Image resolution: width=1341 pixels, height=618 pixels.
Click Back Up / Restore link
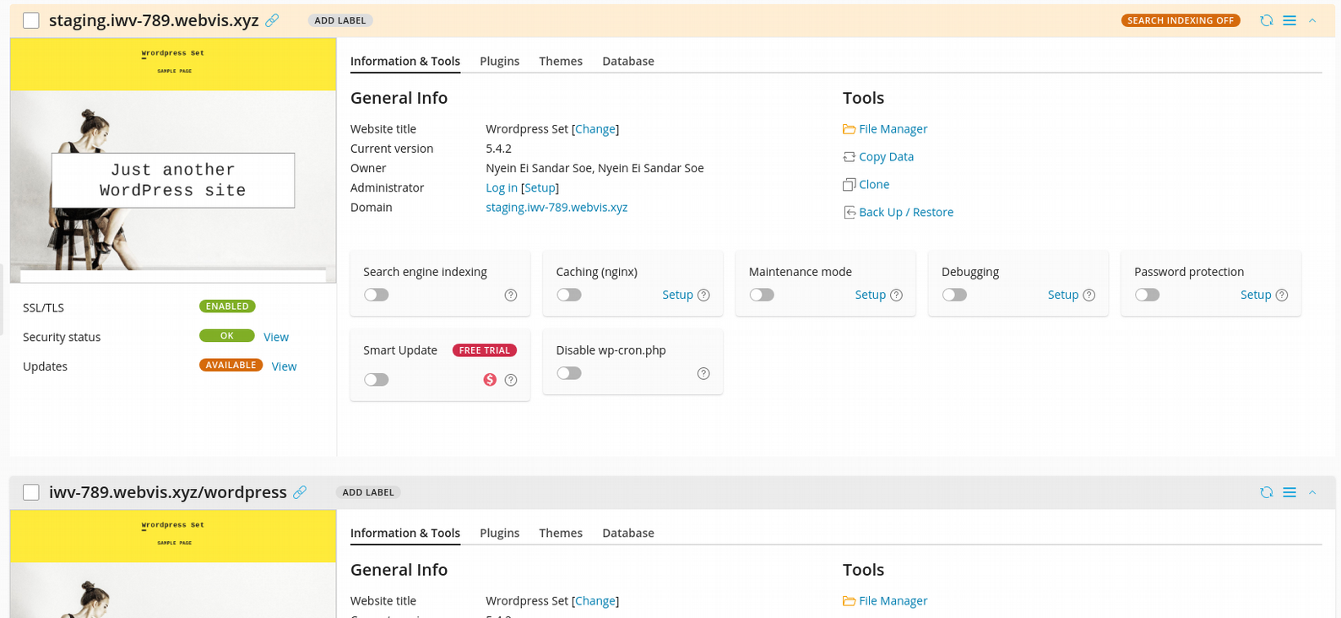click(x=905, y=212)
